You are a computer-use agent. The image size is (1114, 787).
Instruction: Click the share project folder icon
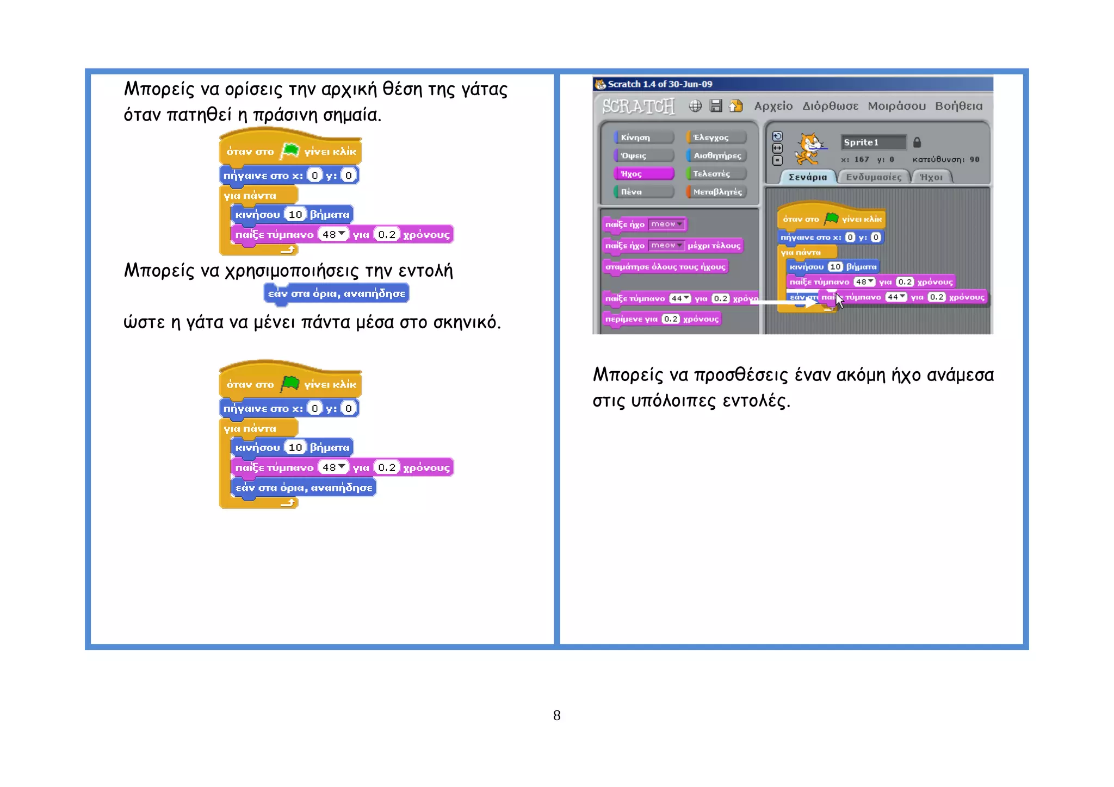pyautogui.click(x=736, y=106)
